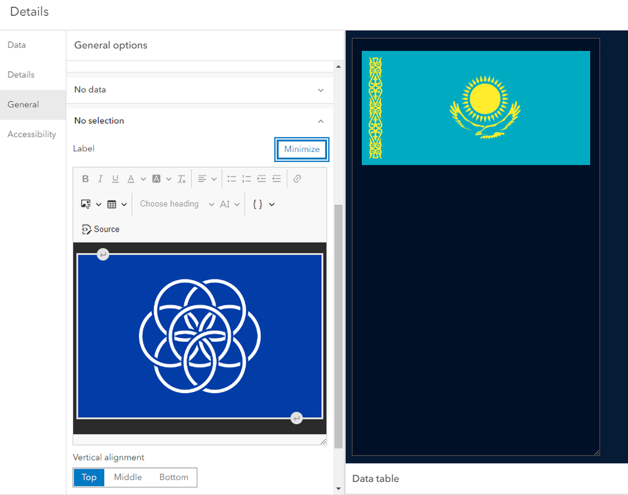This screenshot has width=628, height=495.
Task: Click the options panel scrollbar thumb
Action: 338,326
